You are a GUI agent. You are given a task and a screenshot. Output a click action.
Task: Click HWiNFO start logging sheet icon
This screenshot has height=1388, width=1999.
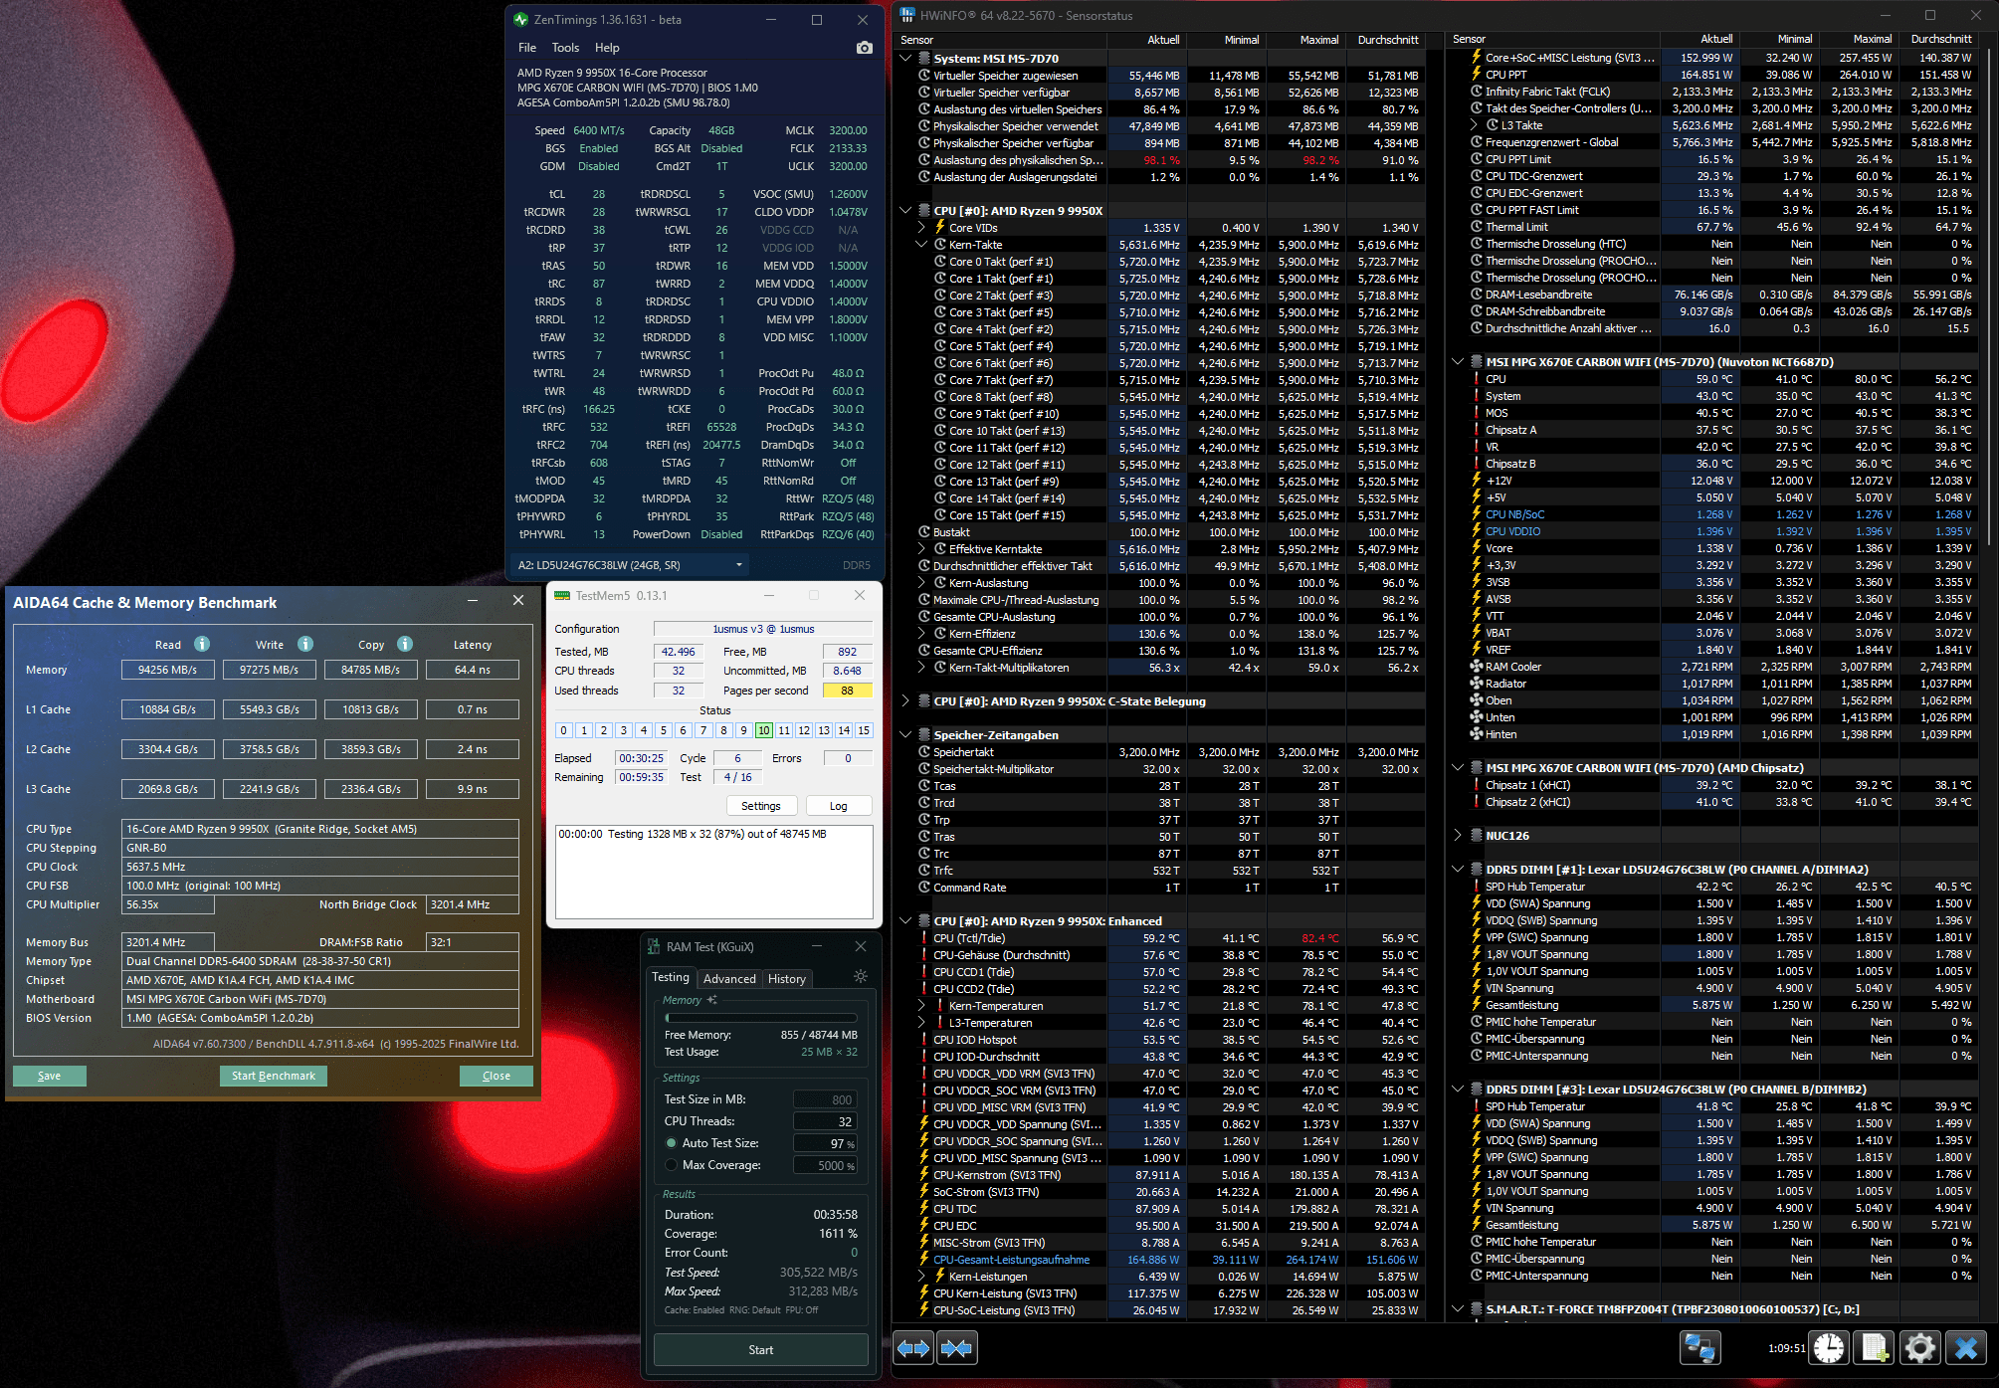(1875, 1348)
